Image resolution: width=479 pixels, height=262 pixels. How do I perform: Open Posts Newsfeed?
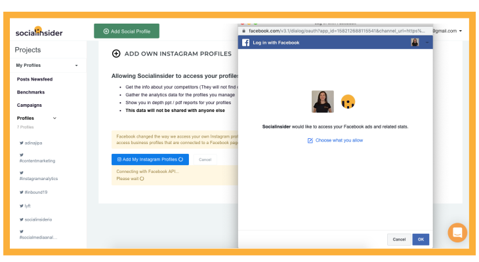pos(35,79)
